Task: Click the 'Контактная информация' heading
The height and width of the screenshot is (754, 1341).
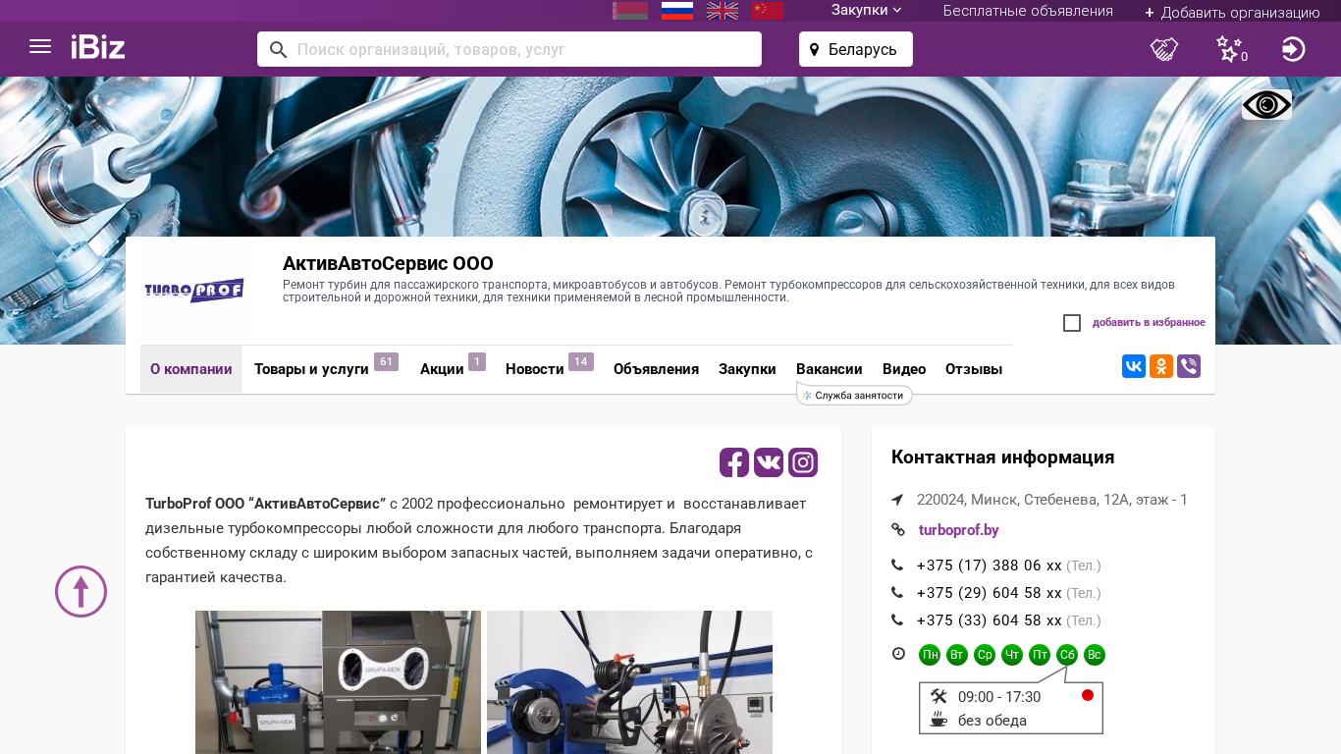Action: click(1002, 458)
